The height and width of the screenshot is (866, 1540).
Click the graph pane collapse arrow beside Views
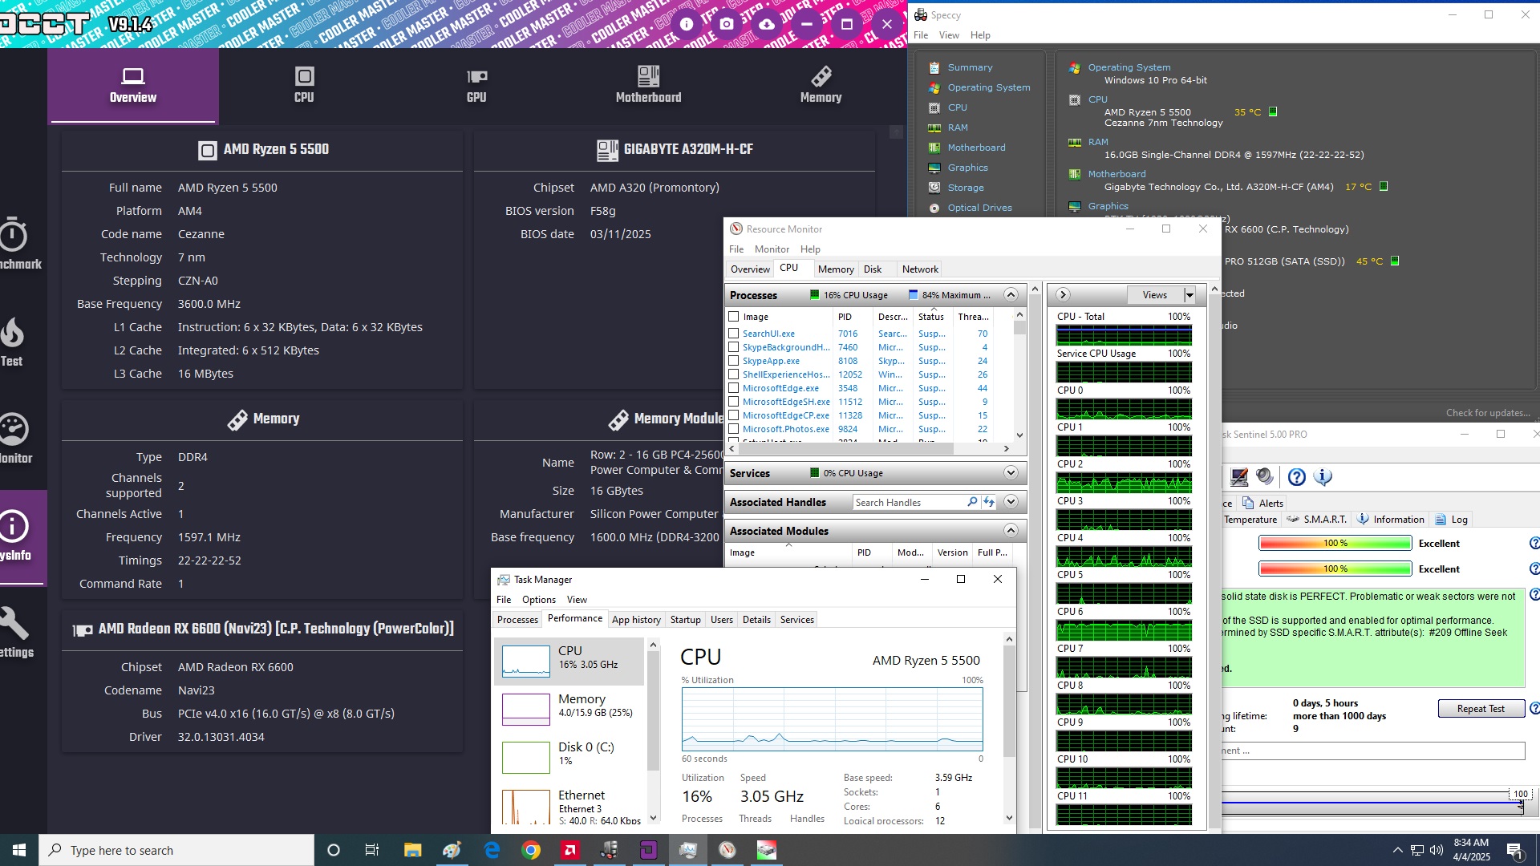point(1063,294)
